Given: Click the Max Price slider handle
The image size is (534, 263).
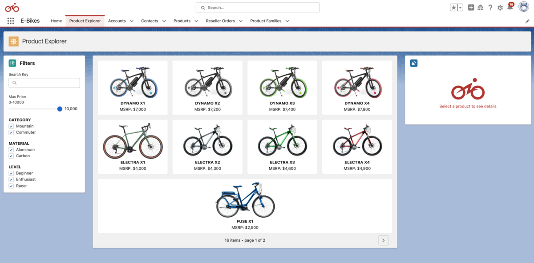Looking at the screenshot, I should [x=60, y=109].
